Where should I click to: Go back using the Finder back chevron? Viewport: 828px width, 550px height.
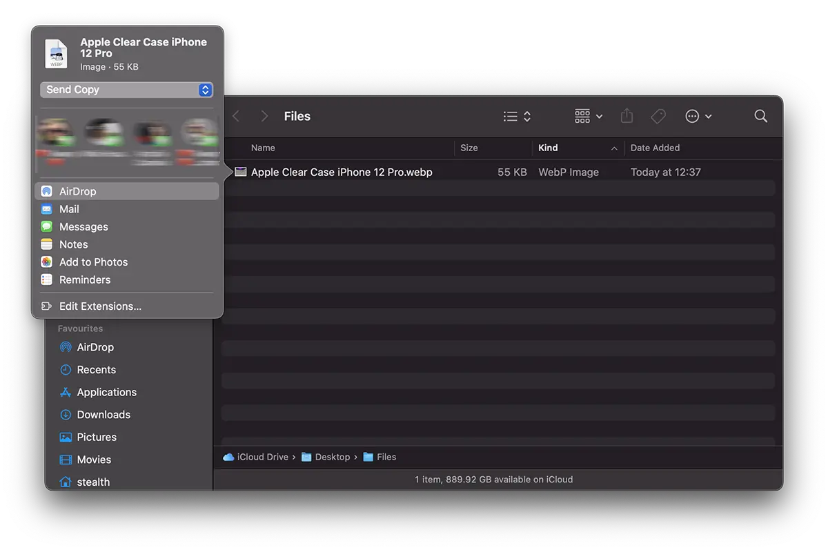236,116
